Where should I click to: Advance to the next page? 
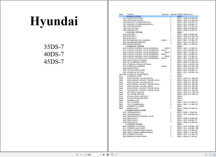[x=104, y=154]
